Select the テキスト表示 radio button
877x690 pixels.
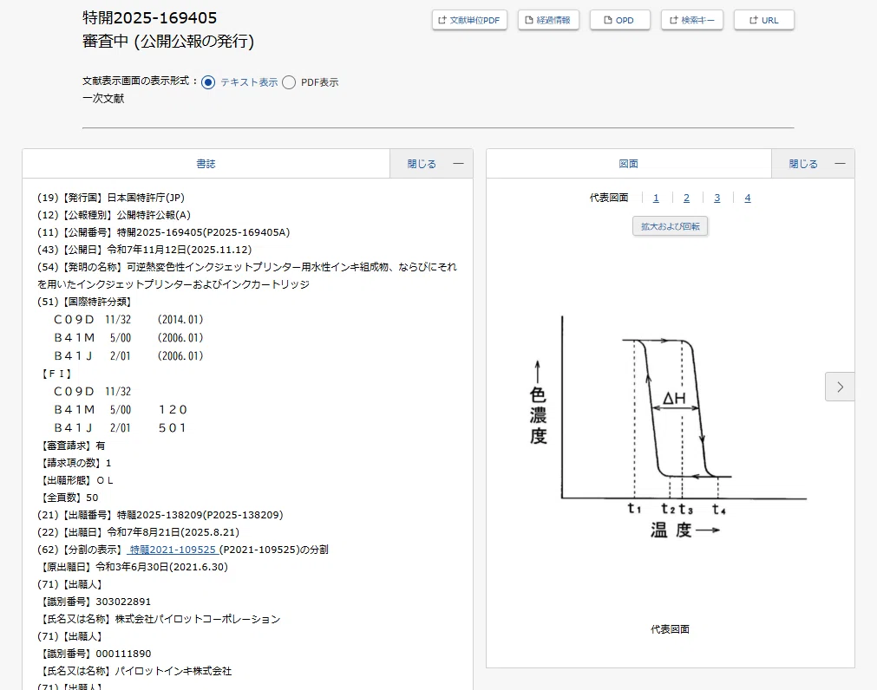208,82
